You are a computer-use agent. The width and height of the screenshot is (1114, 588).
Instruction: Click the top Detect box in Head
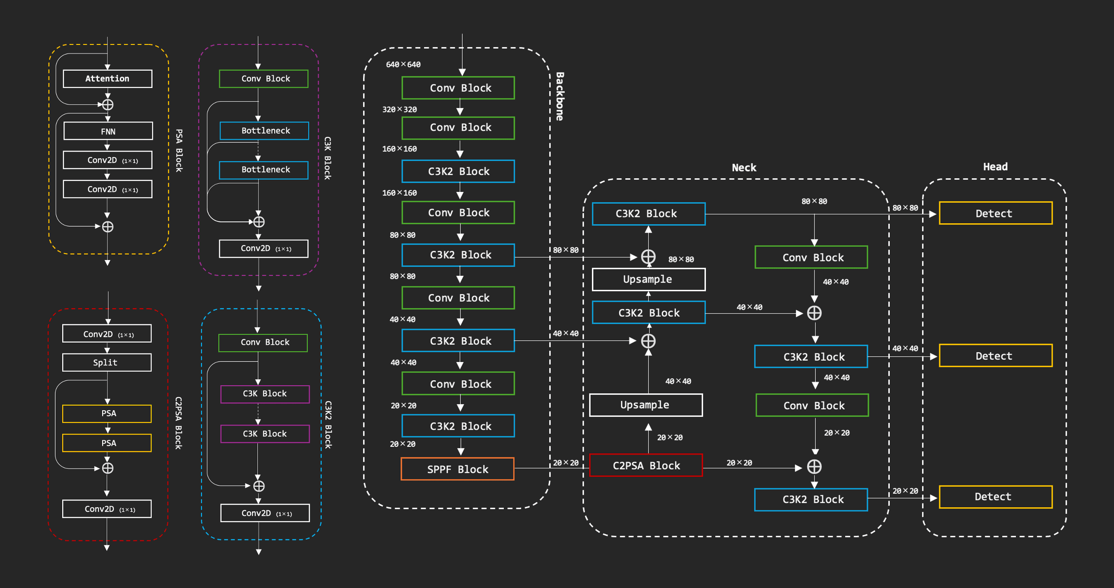pyautogui.click(x=995, y=213)
